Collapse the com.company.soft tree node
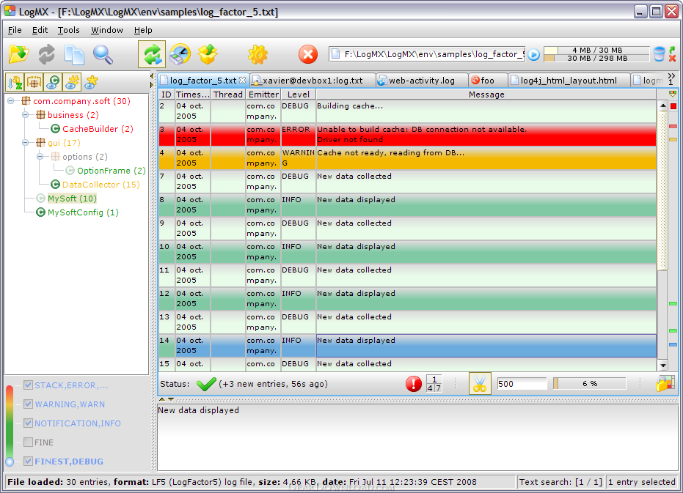This screenshot has height=493, width=683. [11, 101]
